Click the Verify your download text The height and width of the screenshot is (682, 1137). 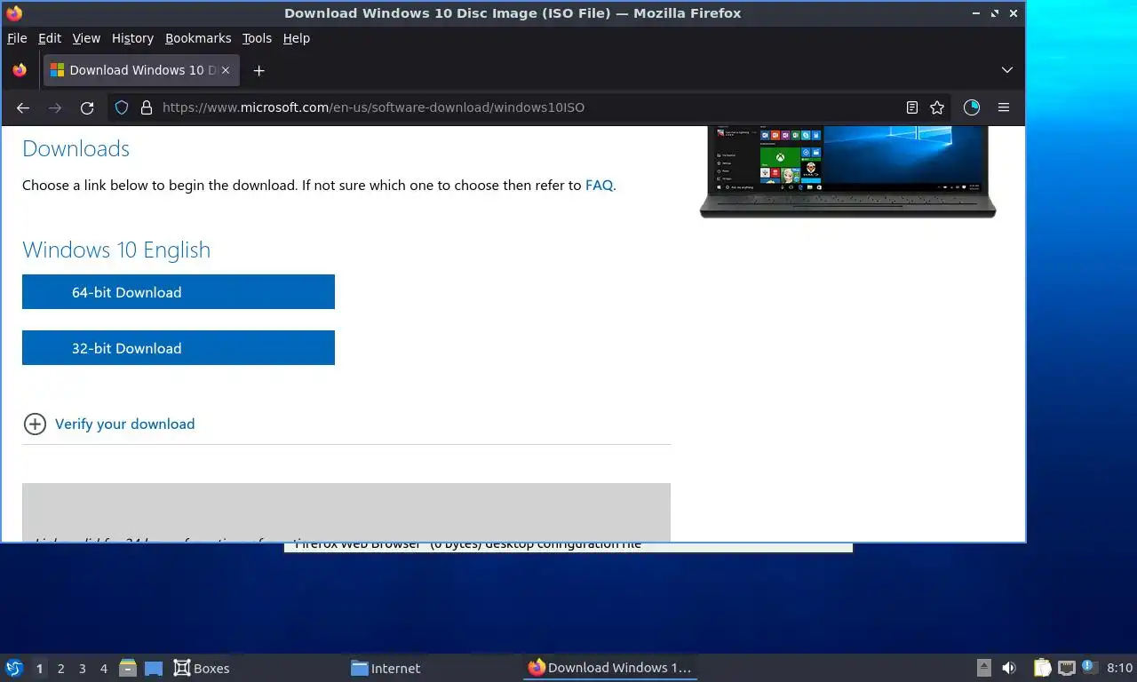(125, 424)
